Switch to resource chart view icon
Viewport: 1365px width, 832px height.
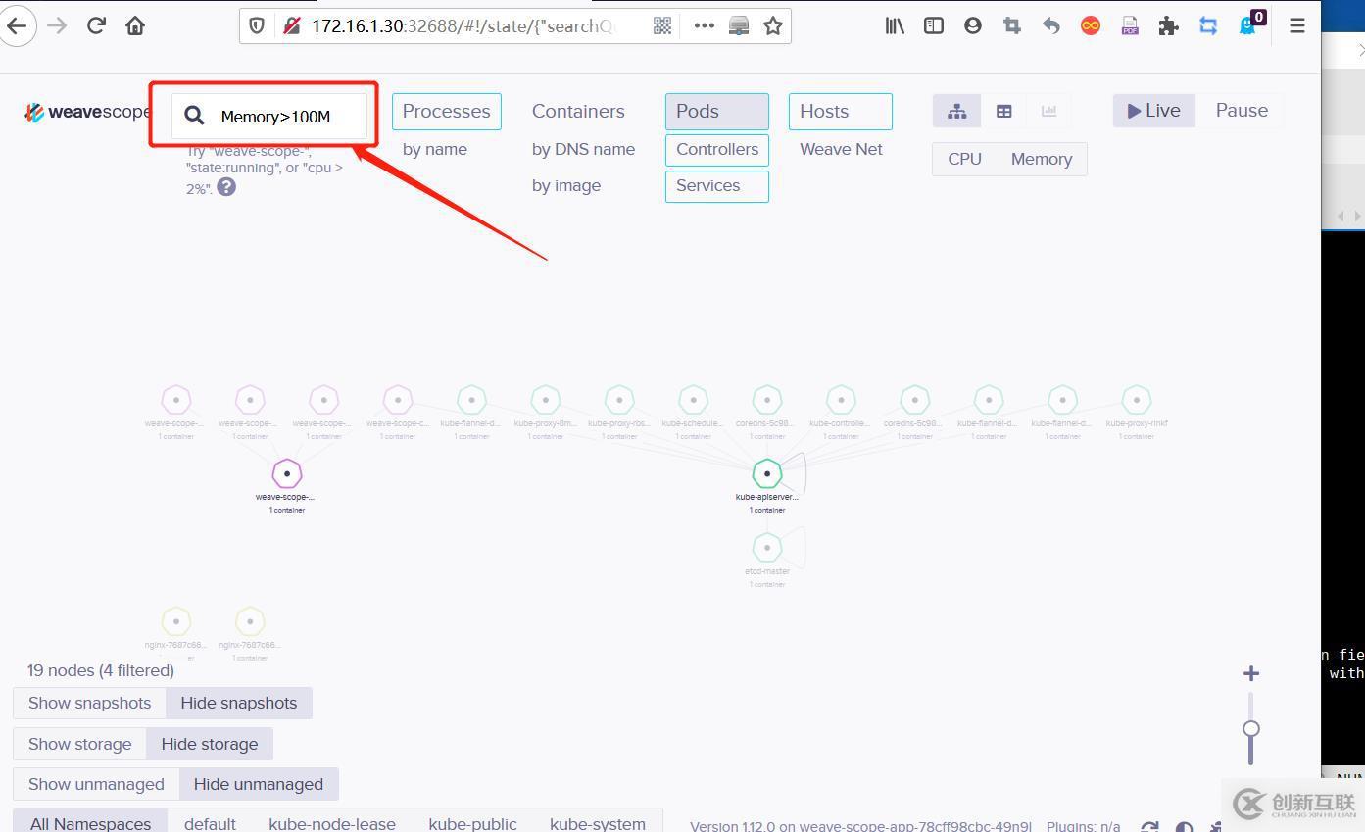tap(1048, 112)
